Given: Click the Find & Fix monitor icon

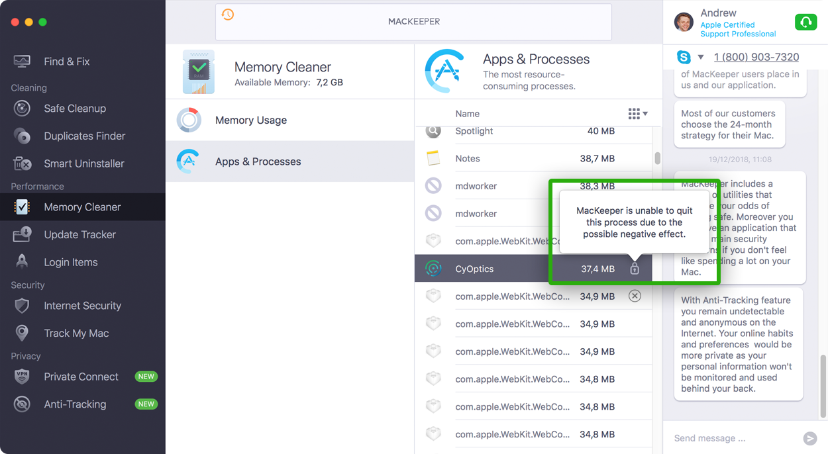Looking at the screenshot, I should [22, 62].
